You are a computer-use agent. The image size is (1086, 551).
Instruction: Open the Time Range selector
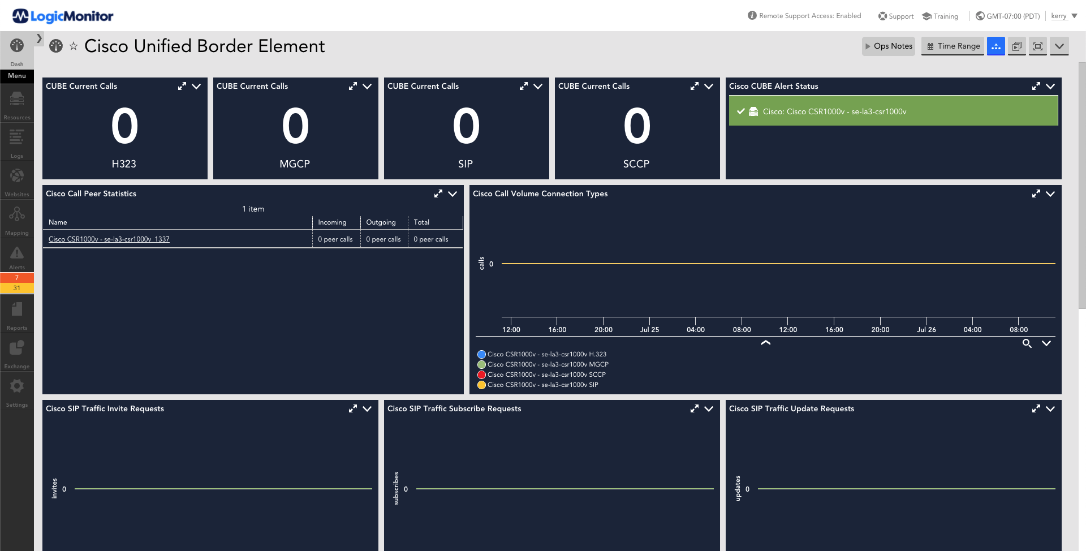(x=953, y=46)
